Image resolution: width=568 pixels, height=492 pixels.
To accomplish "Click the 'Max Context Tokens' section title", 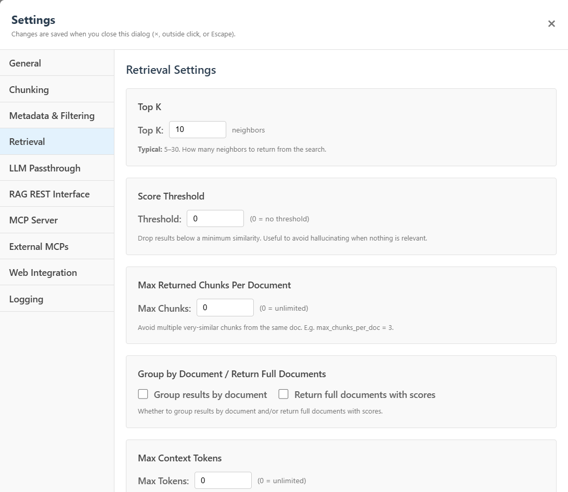I will [x=179, y=458].
